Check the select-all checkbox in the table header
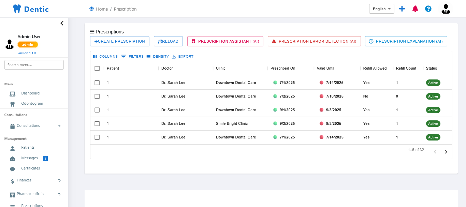Viewport: 466px width, 207px height. (97, 68)
